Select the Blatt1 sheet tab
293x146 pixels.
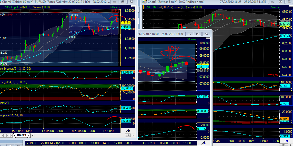point(22,135)
